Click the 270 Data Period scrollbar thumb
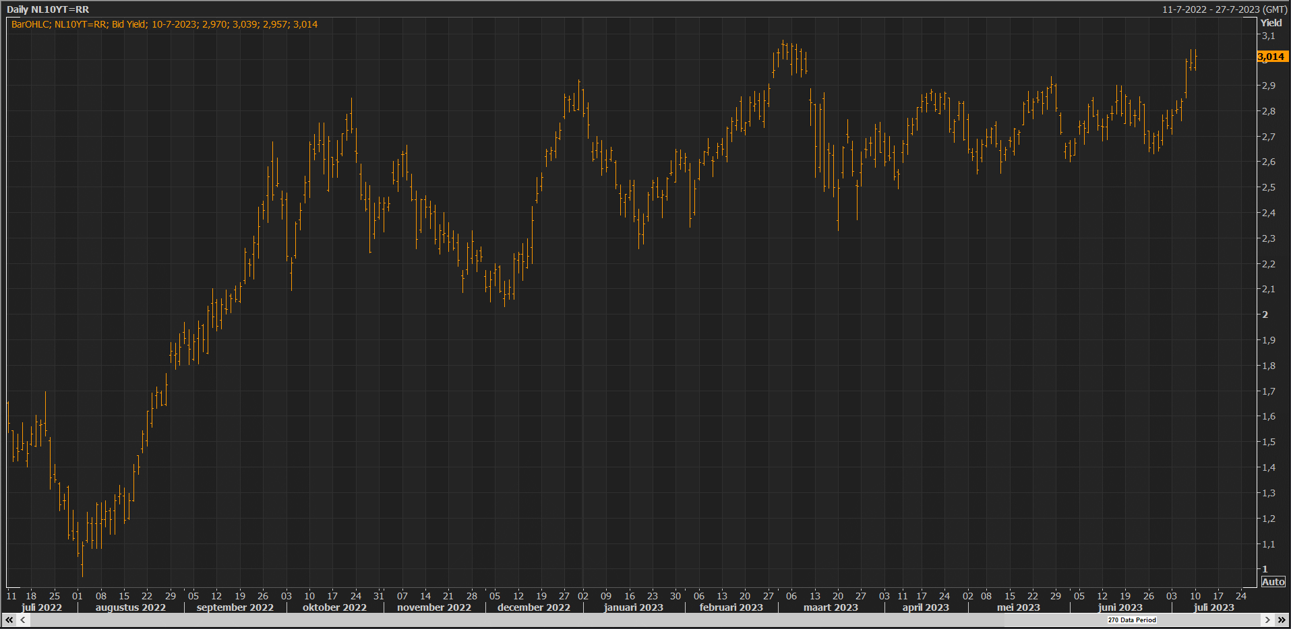 [1132, 620]
